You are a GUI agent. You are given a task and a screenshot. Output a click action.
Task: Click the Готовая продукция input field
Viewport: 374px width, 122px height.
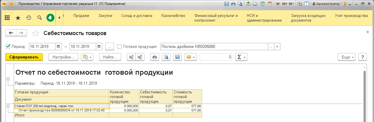coord(214,47)
